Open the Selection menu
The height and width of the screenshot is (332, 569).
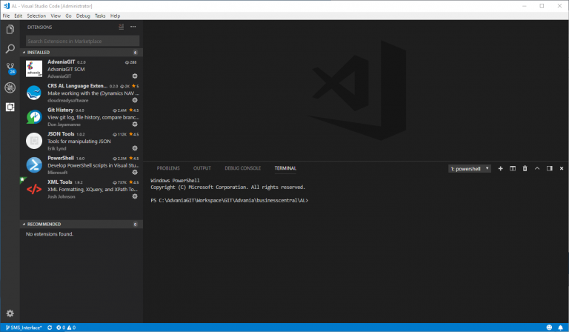36,16
